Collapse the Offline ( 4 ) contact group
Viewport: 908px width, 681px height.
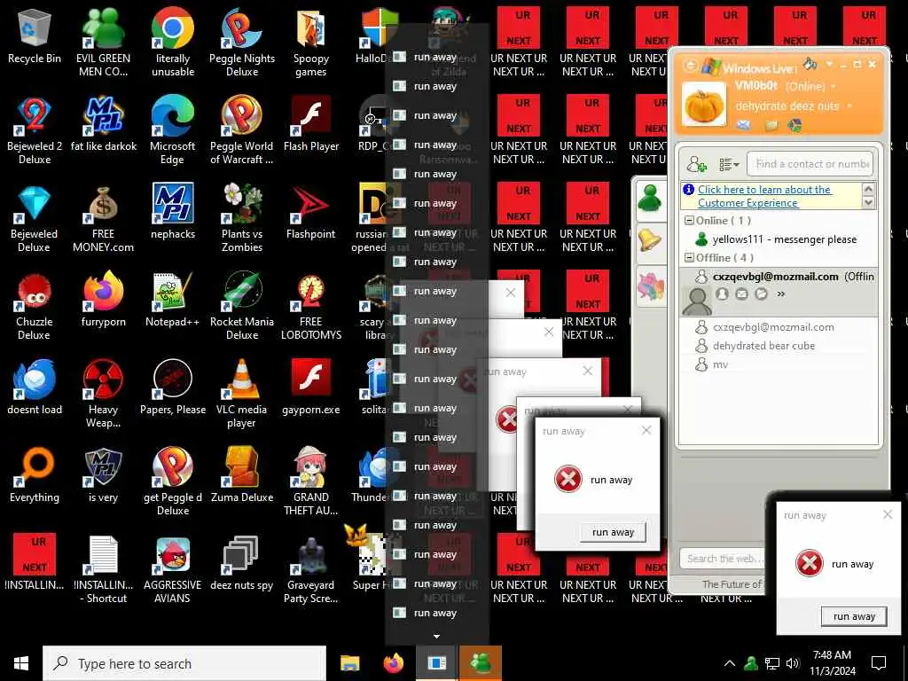point(689,258)
